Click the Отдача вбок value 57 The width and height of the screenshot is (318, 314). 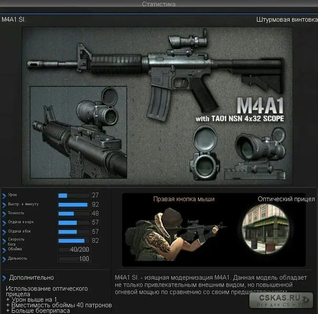click(x=95, y=232)
